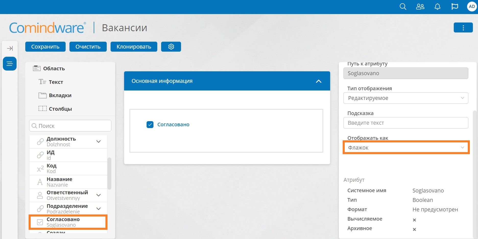Click Сохранить button
Viewport: 478px width, 239px height.
pos(45,47)
